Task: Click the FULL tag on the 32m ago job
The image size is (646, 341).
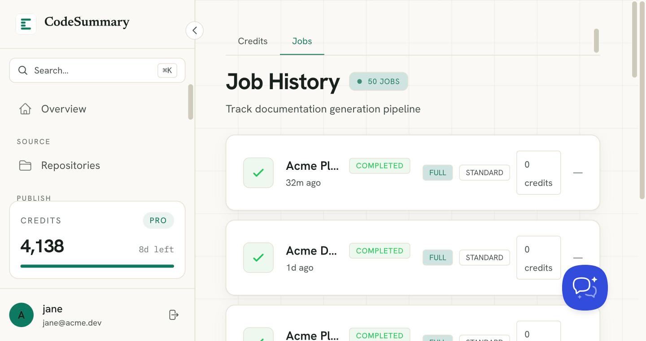Action: click(x=438, y=173)
